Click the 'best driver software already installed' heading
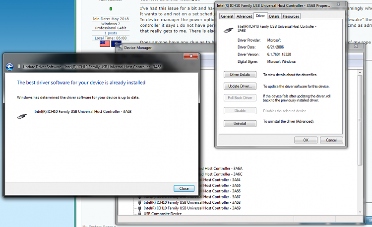Screen dimensions: 372x227 81,83
